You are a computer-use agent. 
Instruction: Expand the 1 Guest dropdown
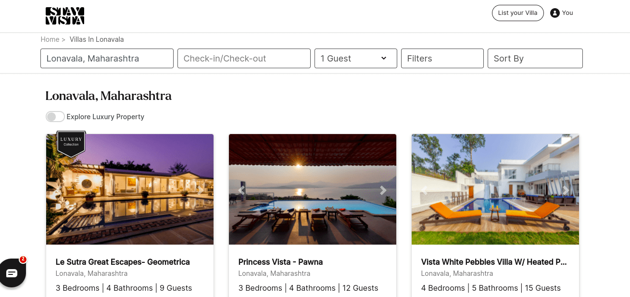(355, 59)
